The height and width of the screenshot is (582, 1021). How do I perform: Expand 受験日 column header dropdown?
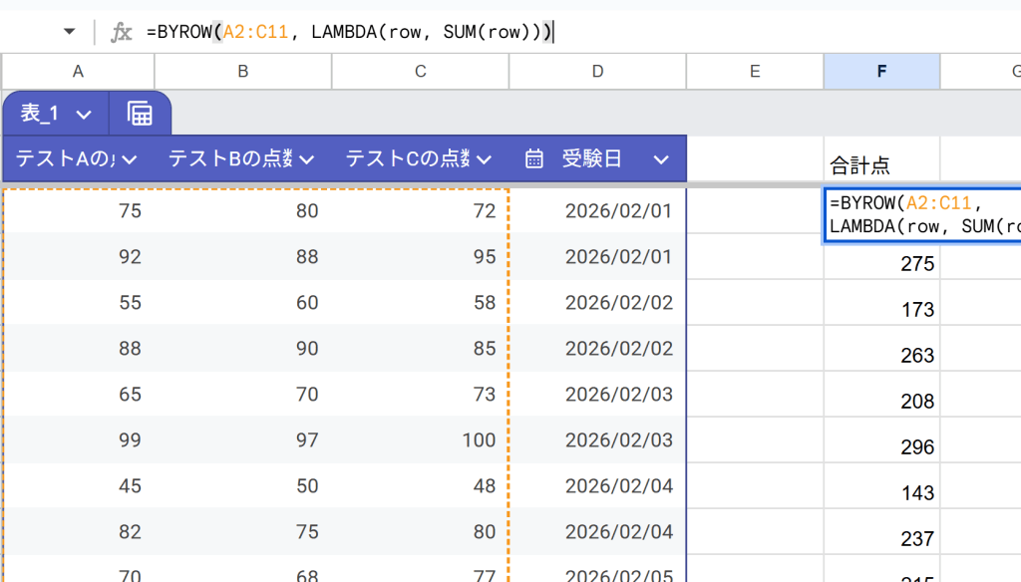point(661,159)
